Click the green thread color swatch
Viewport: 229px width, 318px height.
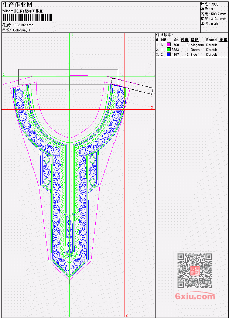[168, 49]
